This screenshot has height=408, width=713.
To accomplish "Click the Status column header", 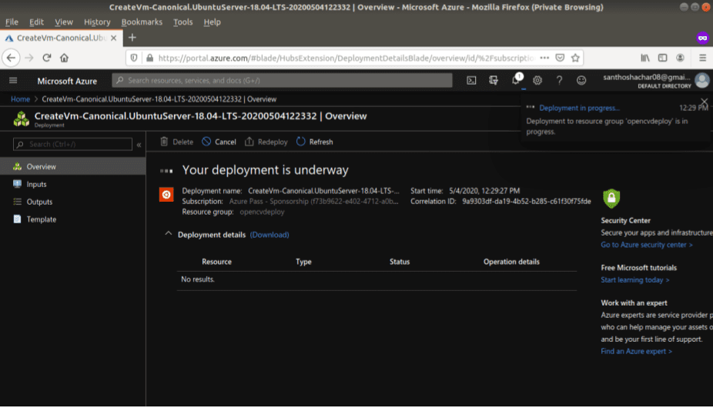I will pos(400,262).
